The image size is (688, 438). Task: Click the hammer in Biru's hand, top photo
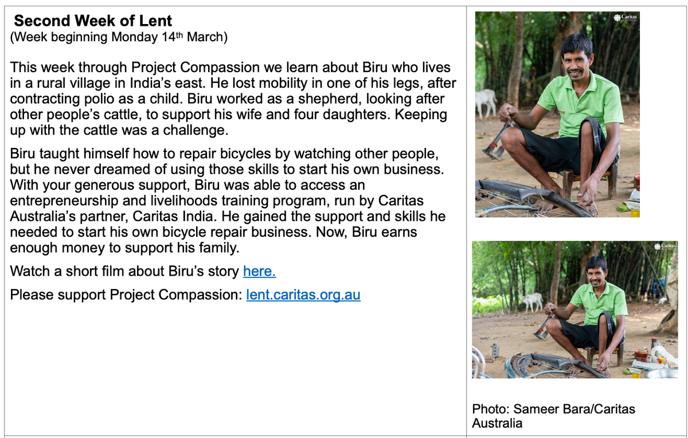(x=497, y=140)
